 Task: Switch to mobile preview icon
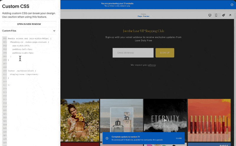(216, 15)
